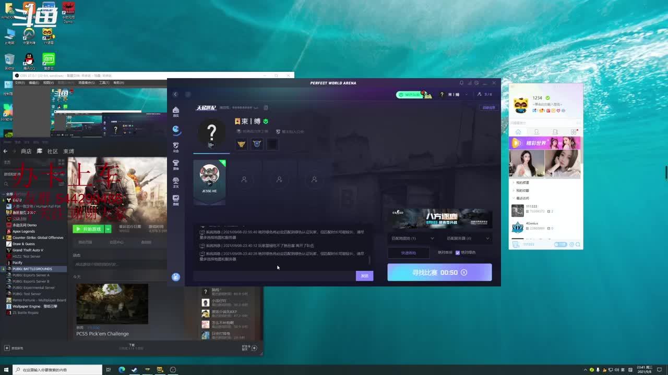The height and width of the screenshot is (375, 668).
Task: Open the data chart icon in Arena sidebar
Action: 176,199
